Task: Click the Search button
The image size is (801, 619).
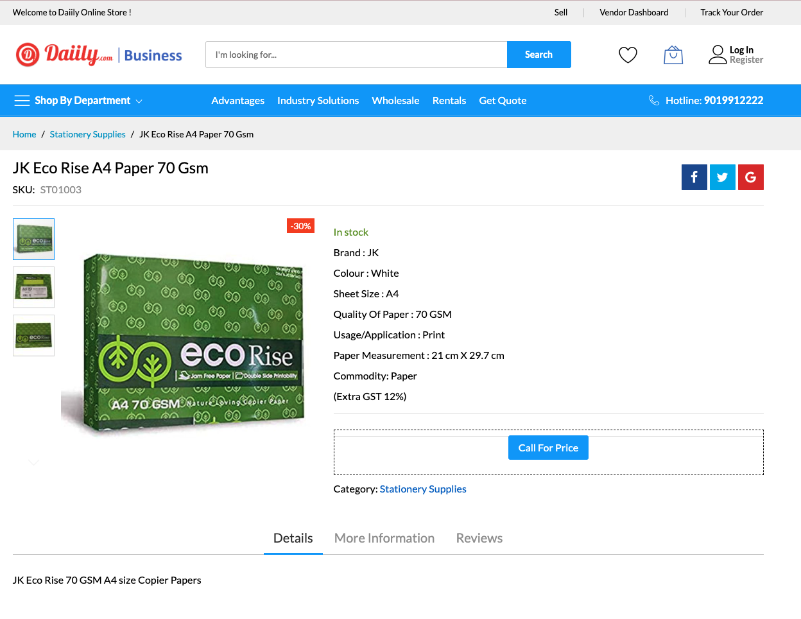Action: tap(539, 55)
